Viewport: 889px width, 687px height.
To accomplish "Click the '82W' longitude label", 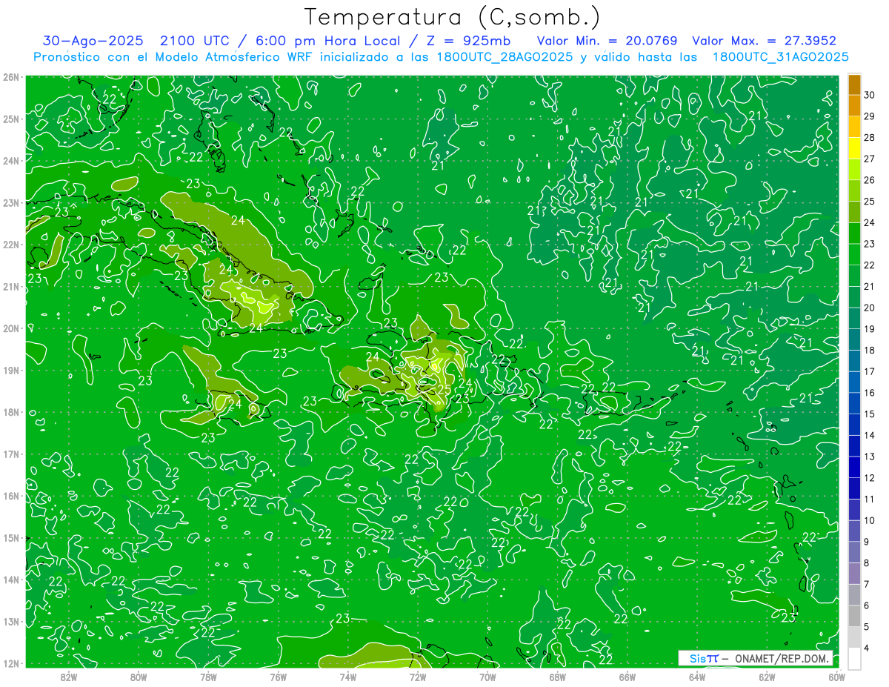I will (68, 677).
